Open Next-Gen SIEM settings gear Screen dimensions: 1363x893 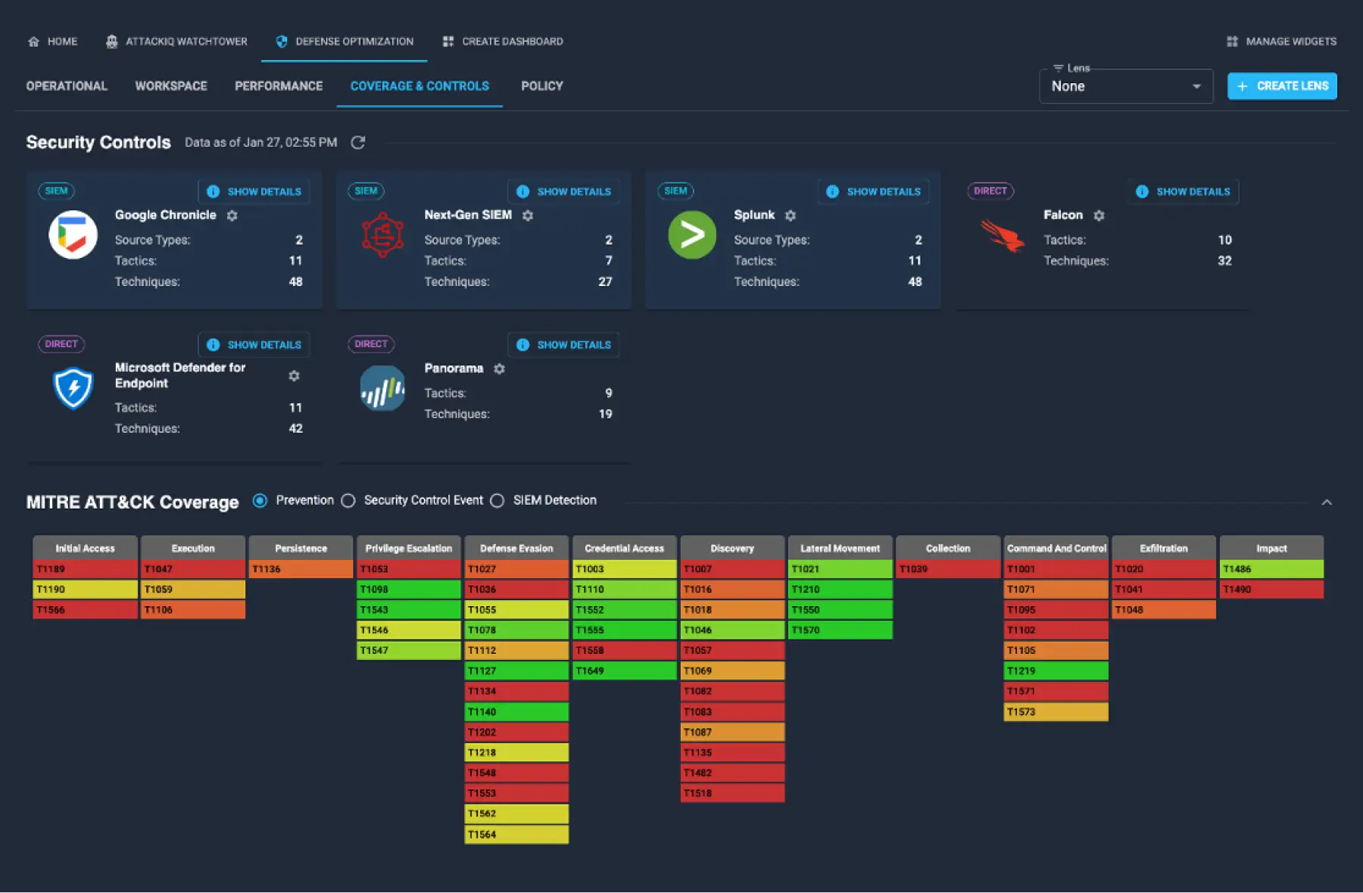pos(528,216)
